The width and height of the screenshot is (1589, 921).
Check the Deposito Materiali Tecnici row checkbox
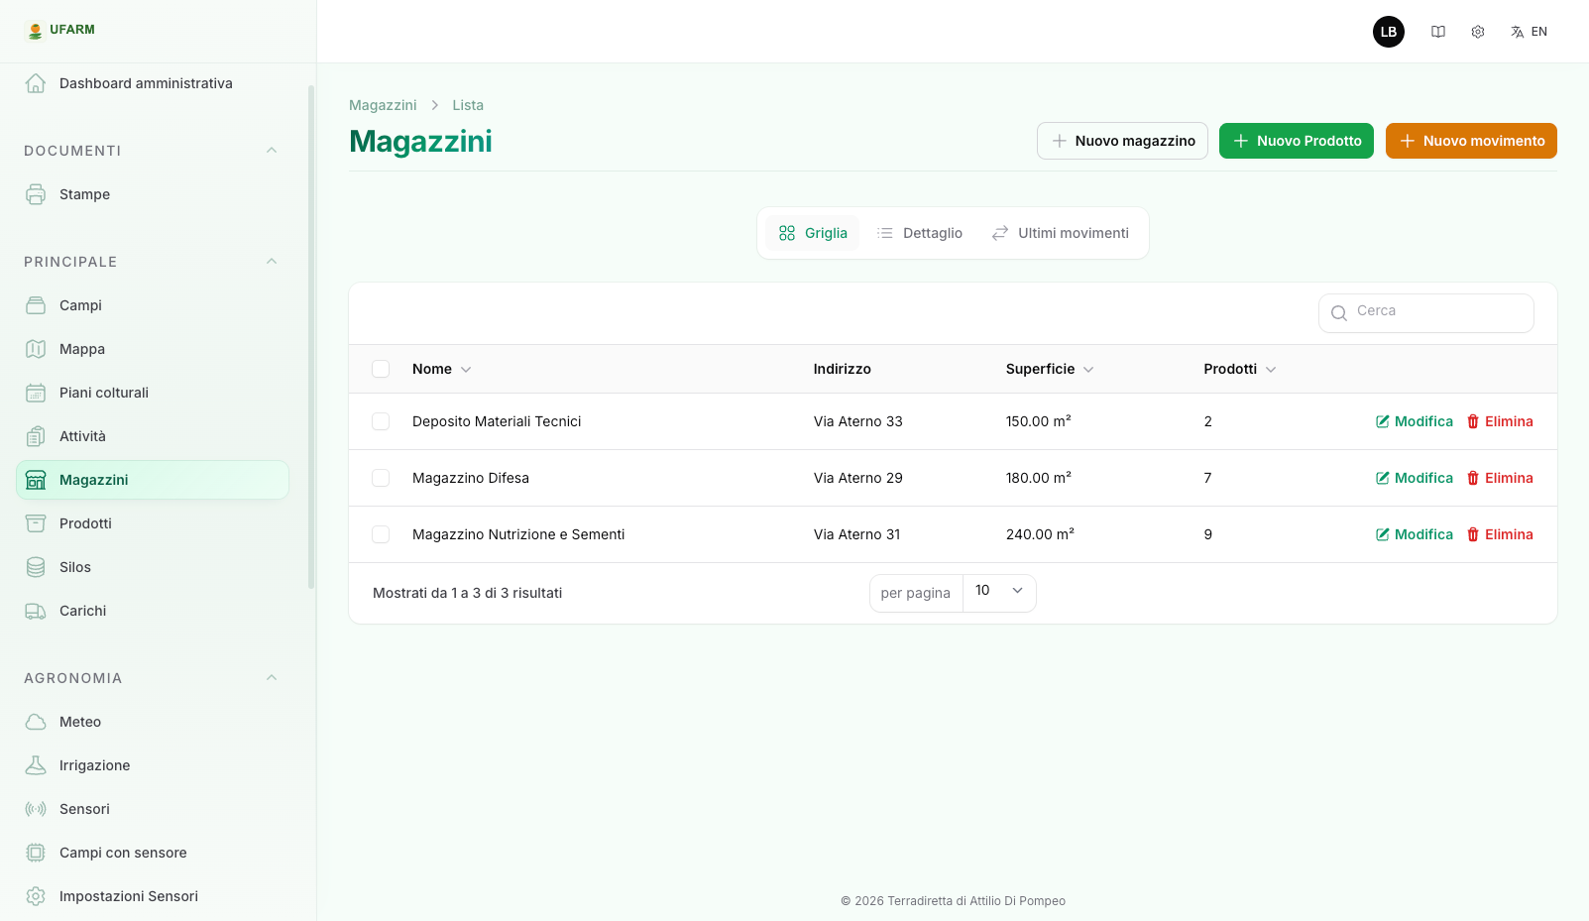(381, 421)
